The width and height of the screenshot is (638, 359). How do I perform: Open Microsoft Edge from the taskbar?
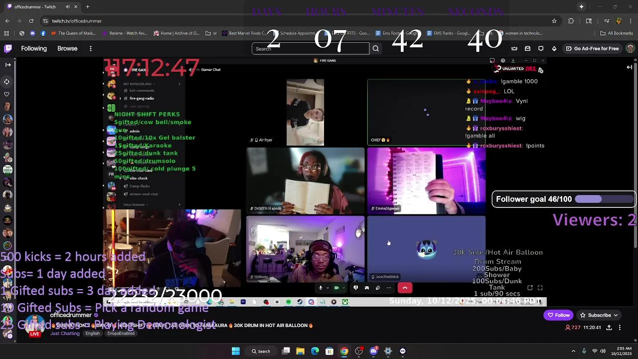click(x=315, y=351)
